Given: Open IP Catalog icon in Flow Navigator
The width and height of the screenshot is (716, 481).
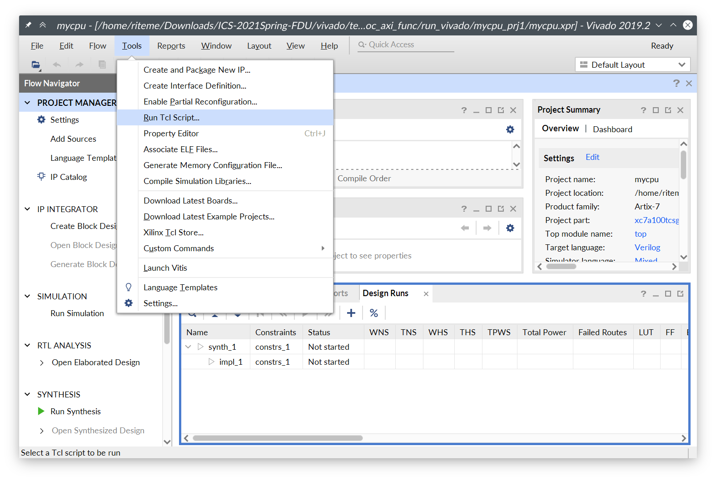Looking at the screenshot, I should (x=41, y=177).
